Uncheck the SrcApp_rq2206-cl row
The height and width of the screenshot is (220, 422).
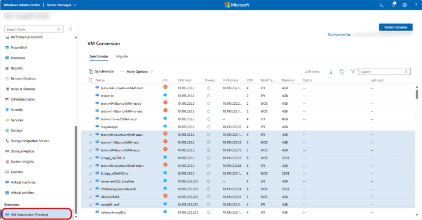click(x=91, y=158)
